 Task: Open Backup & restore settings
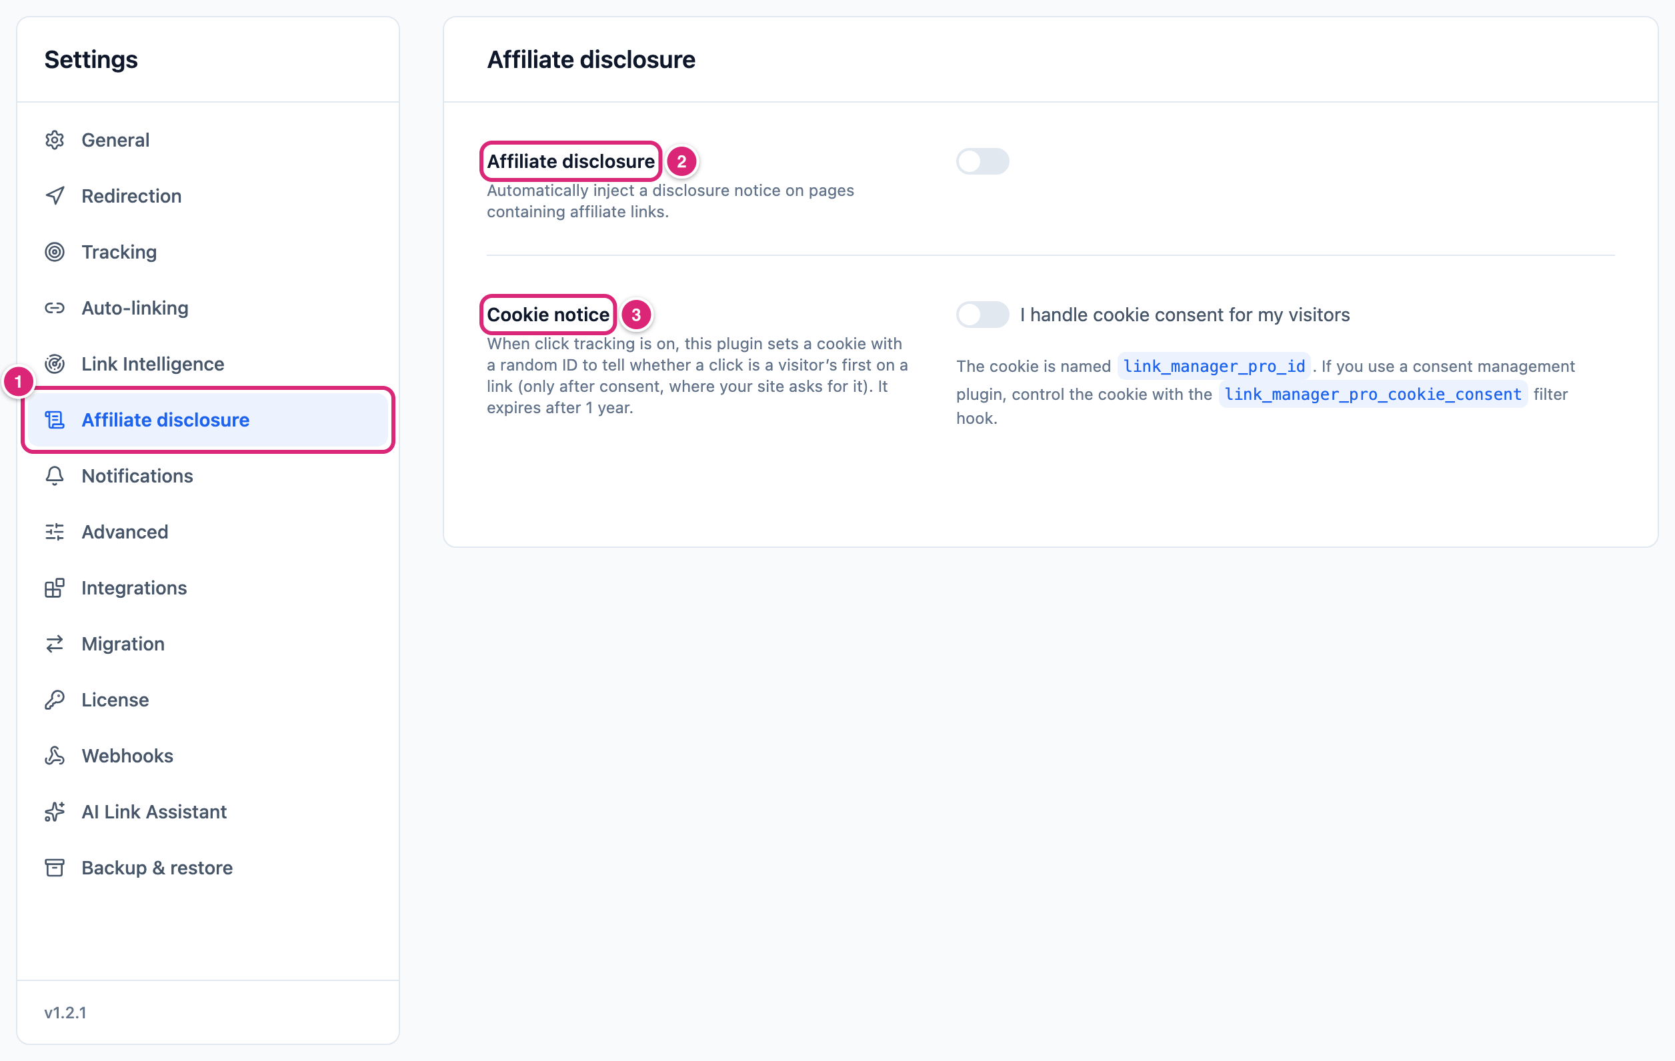tap(207, 868)
